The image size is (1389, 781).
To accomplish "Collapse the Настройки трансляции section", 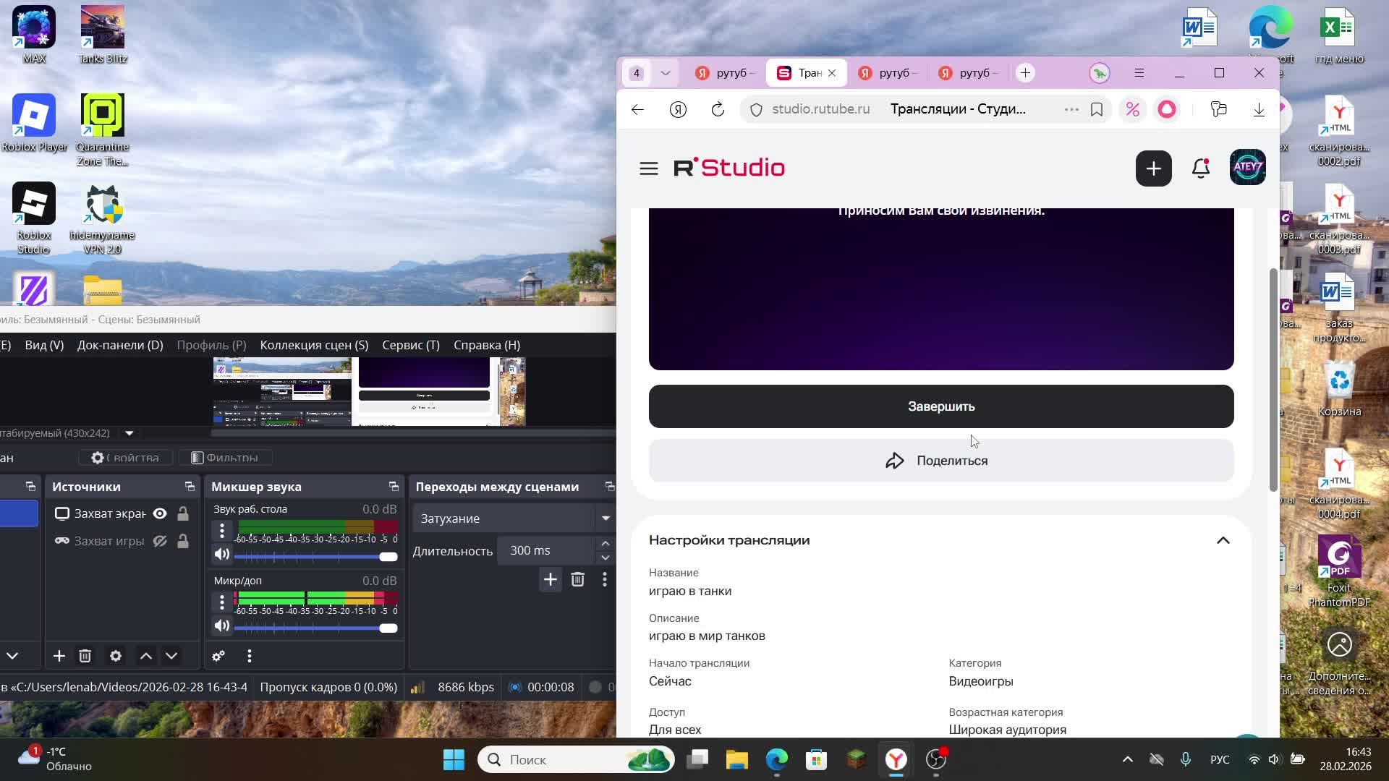I will 1223,540.
